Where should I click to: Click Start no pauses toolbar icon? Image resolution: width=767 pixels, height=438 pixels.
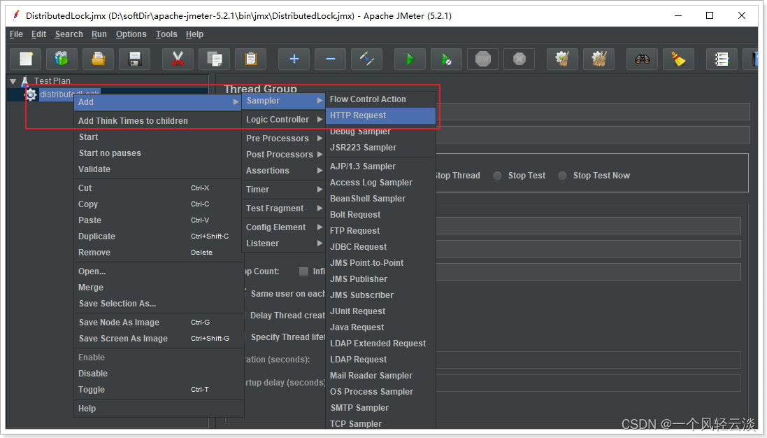pyautogui.click(x=446, y=59)
